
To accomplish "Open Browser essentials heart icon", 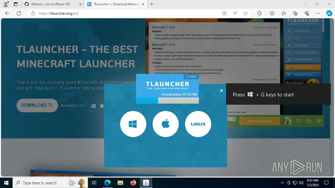I will pyautogui.click(x=307, y=13).
